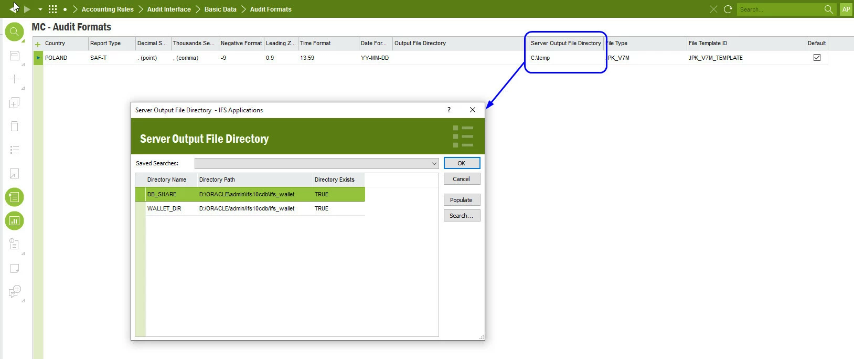Click the Directory Name column header
This screenshot has width=854, height=359.
pyautogui.click(x=171, y=179)
